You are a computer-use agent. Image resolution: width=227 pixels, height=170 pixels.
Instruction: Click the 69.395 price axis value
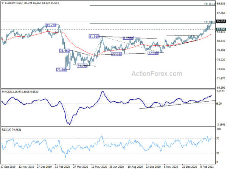pyautogui.click(x=221, y=88)
